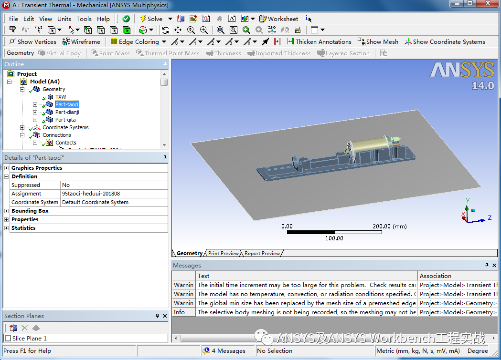Open the Tools menu
Viewport: 501px width, 360px height.
[84, 19]
